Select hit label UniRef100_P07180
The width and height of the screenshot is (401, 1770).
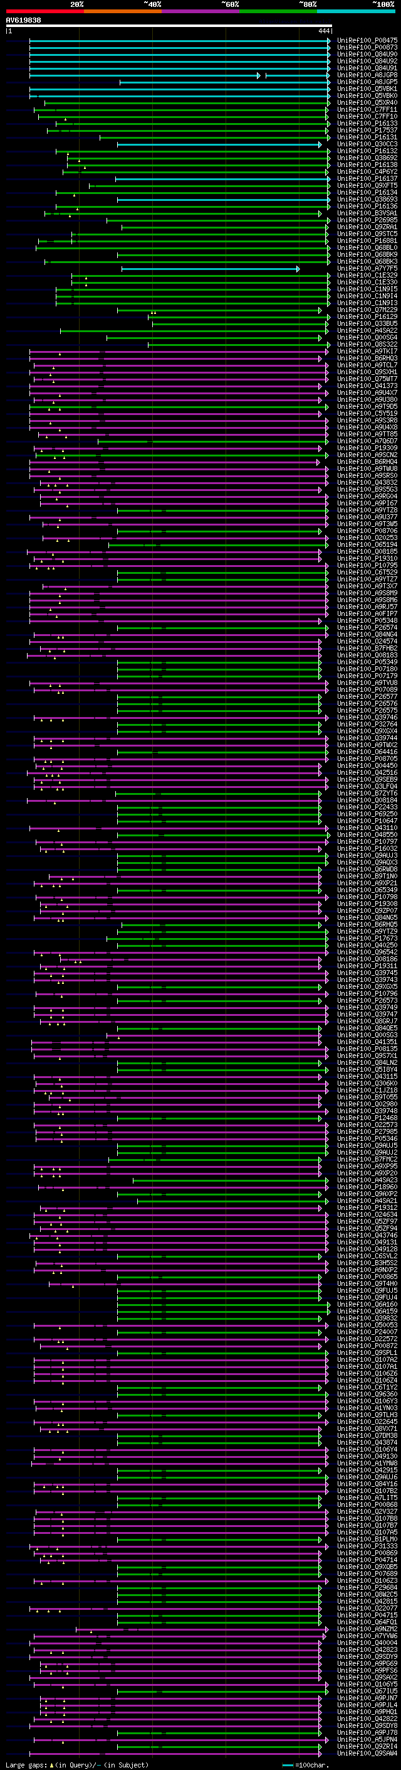(367, 669)
